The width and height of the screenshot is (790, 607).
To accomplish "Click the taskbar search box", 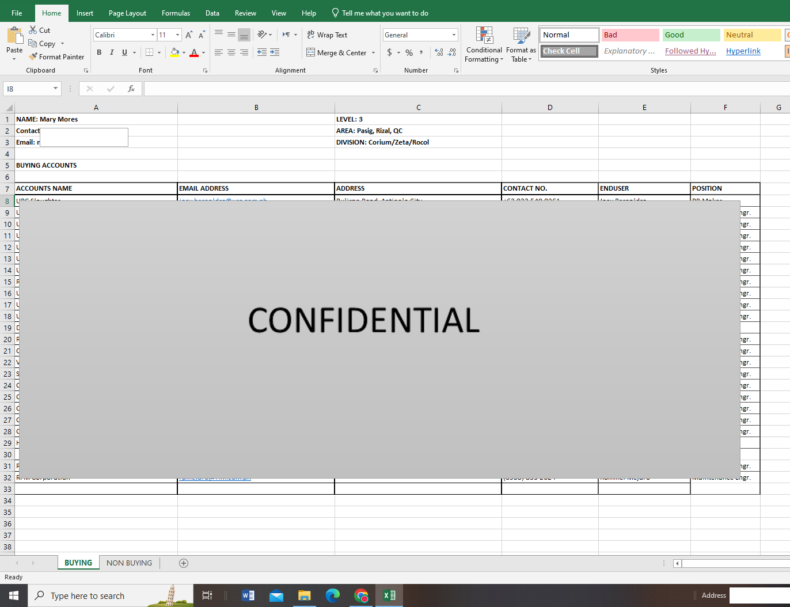I will click(111, 595).
